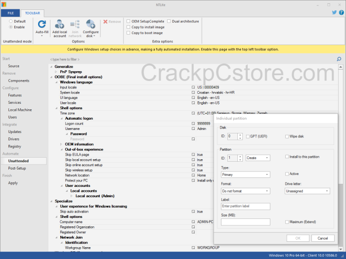Click edit icon for Username row
Image resolution: width=346 pixels, height=259 pixels.
click(193, 129)
